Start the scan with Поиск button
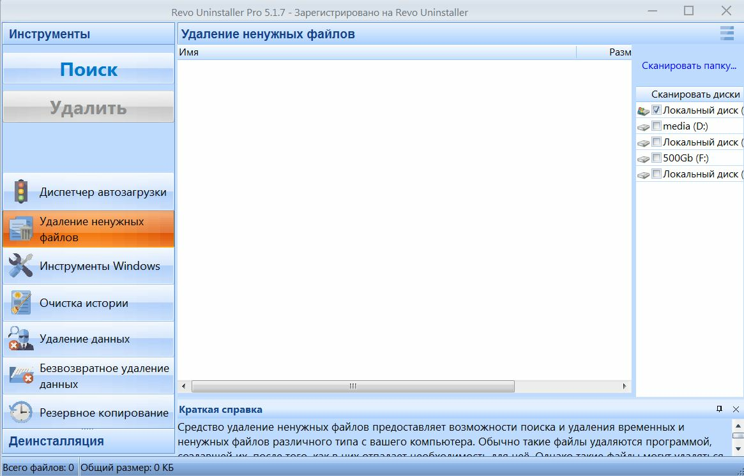The image size is (744, 476). [89, 68]
